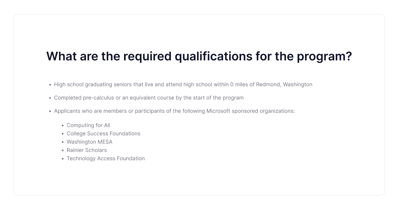Select the "Rainier Scholars" list item
The width and height of the screenshot is (398, 209).
[x=87, y=150]
